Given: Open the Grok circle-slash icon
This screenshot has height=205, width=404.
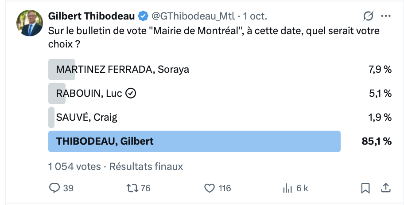Looking at the screenshot, I should click(368, 16).
